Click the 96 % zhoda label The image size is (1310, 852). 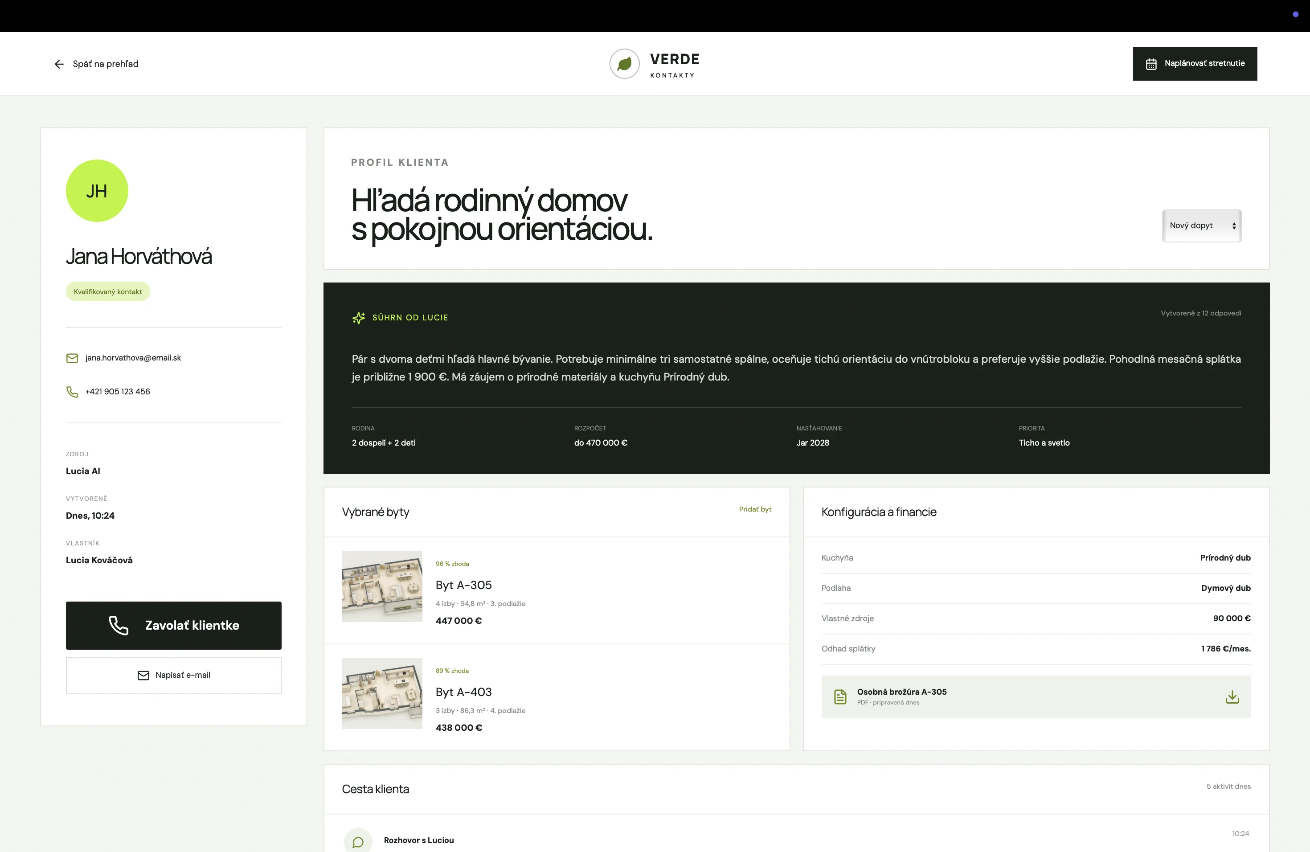click(x=452, y=564)
